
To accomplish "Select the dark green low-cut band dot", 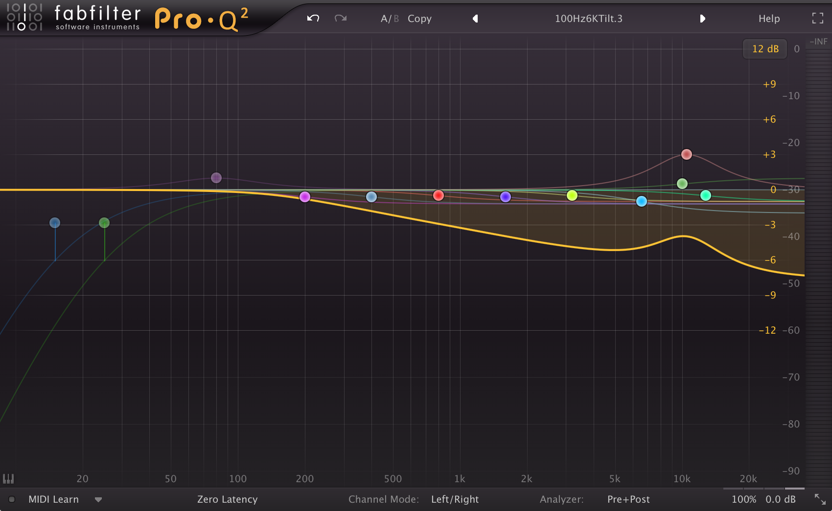I will pos(104,223).
